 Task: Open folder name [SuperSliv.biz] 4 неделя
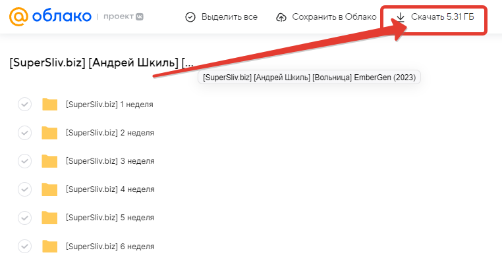pyautogui.click(x=110, y=189)
